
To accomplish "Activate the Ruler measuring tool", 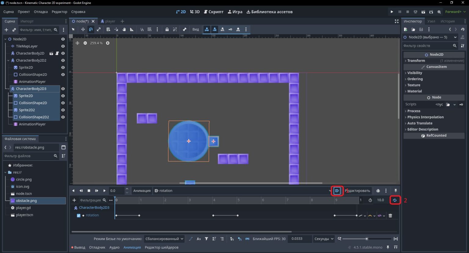I will pos(132,29).
